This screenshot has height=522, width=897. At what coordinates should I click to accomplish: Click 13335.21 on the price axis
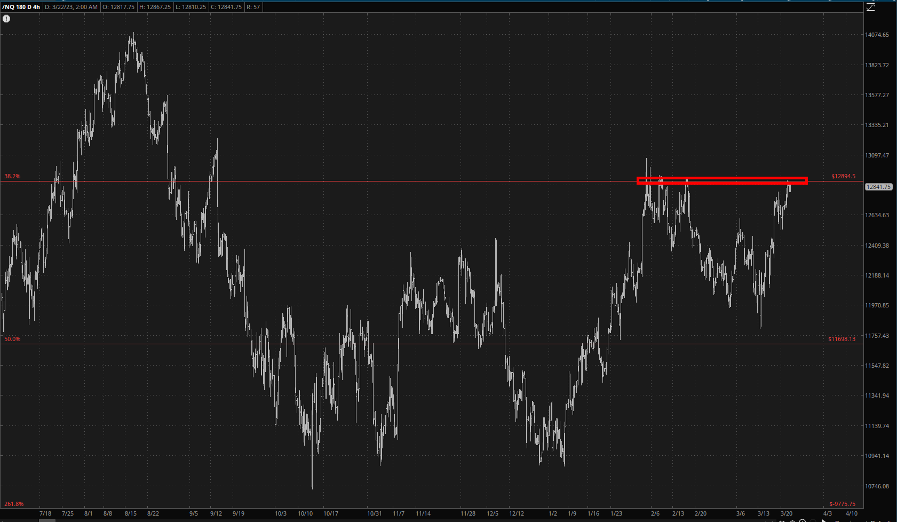pos(877,125)
